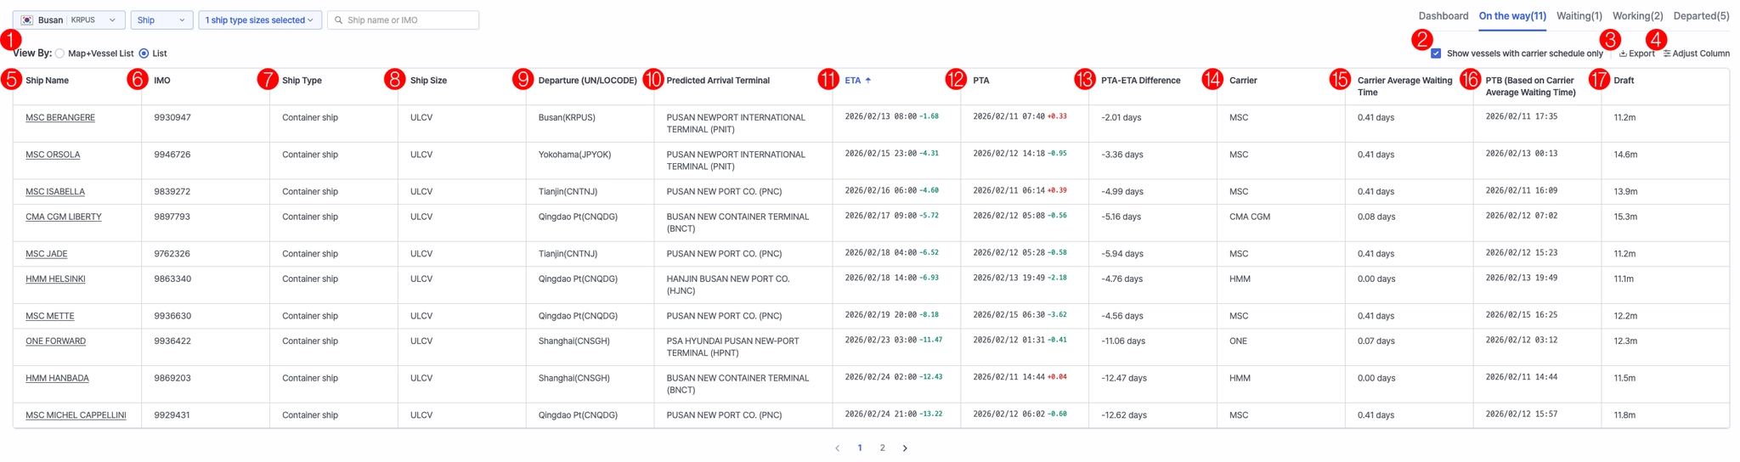Open ONE FORWARD ship link
Image resolution: width=1740 pixels, height=462 pixels.
[x=56, y=341]
